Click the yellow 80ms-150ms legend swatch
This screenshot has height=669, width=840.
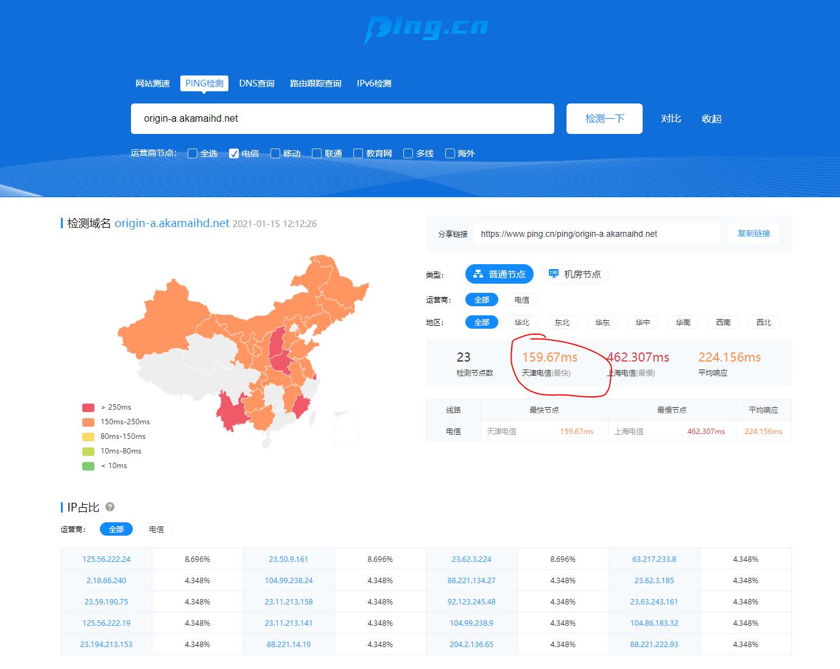88,436
